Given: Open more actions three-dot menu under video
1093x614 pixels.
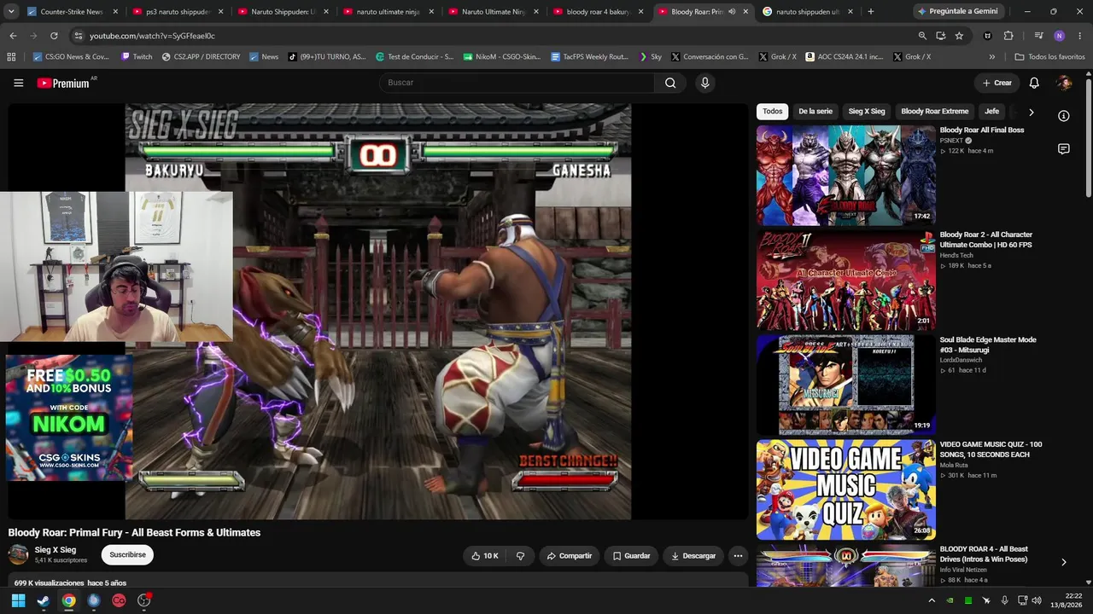Looking at the screenshot, I should (x=738, y=556).
